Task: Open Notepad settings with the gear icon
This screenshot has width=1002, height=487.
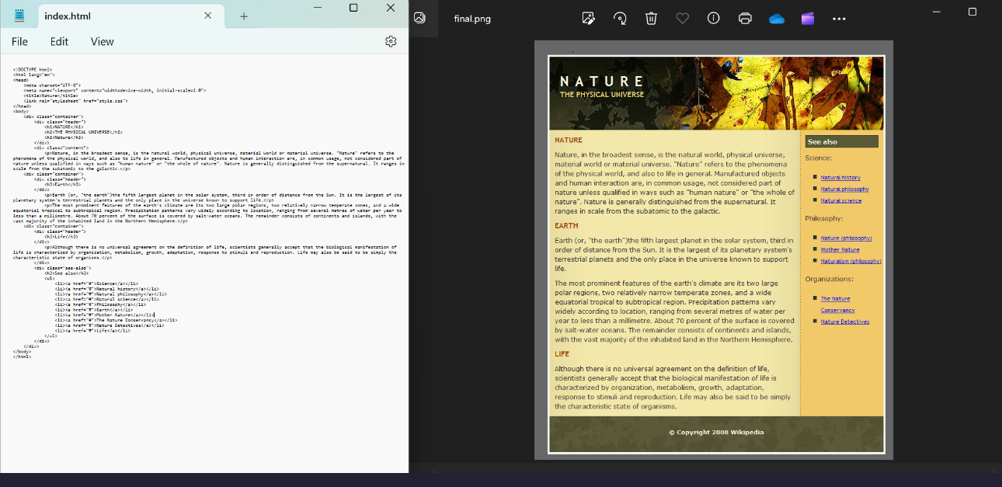Action: pos(390,41)
